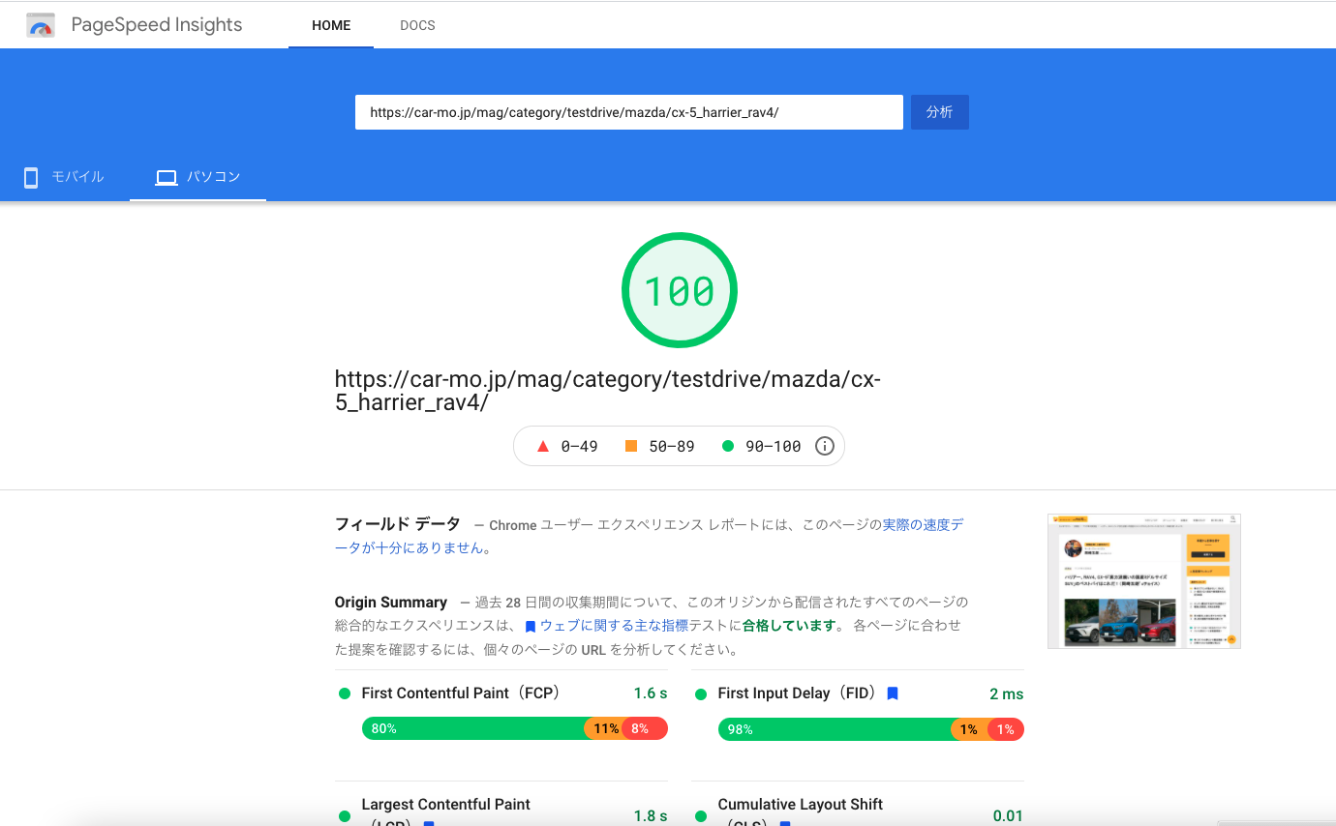Click the Largest Contentful Paint green status dot
Image resolution: width=1336 pixels, height=826 pixels.
click(345, 816)
